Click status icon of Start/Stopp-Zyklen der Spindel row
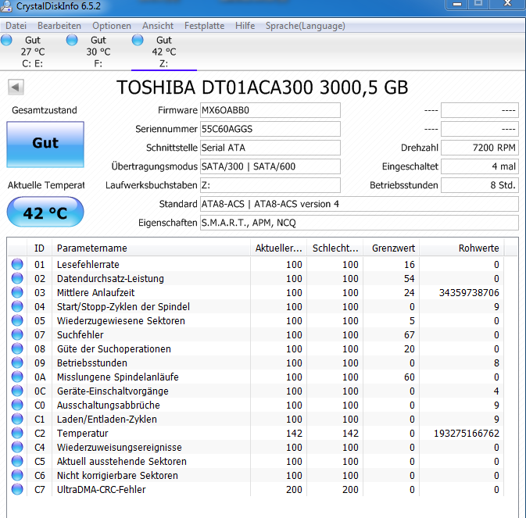Screen dimensions: 526x518 tap(17, 306)
